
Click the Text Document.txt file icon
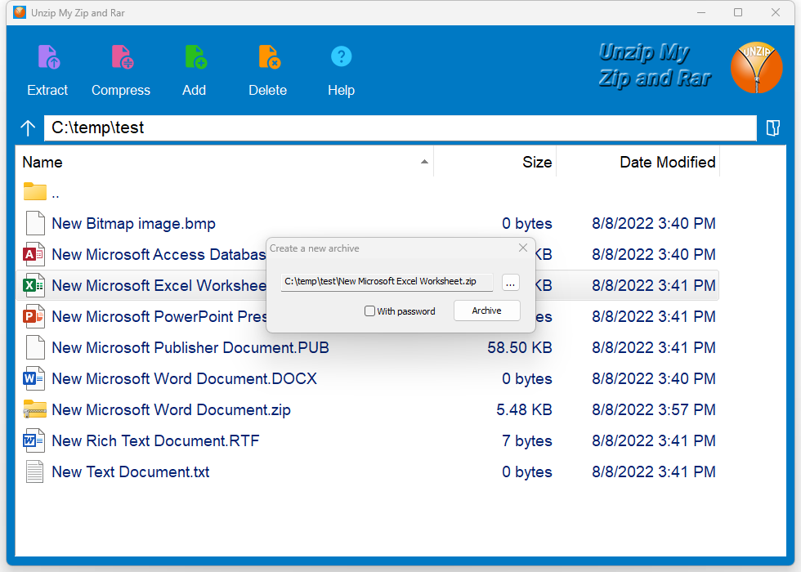click(34, 472)
